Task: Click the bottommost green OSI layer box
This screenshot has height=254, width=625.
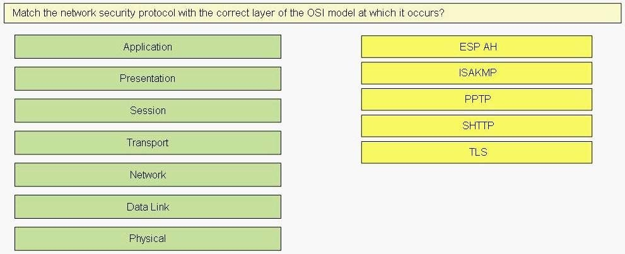Action: (x=148, y=238)
